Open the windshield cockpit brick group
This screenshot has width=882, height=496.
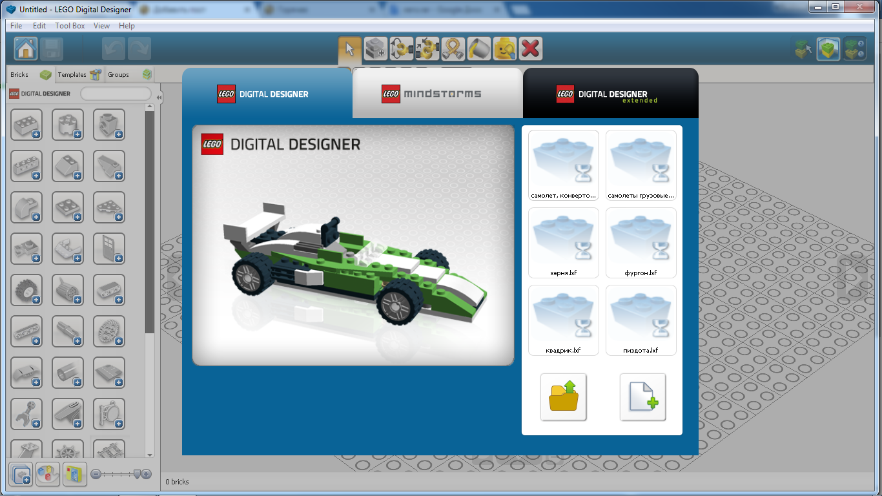(68, 249)
